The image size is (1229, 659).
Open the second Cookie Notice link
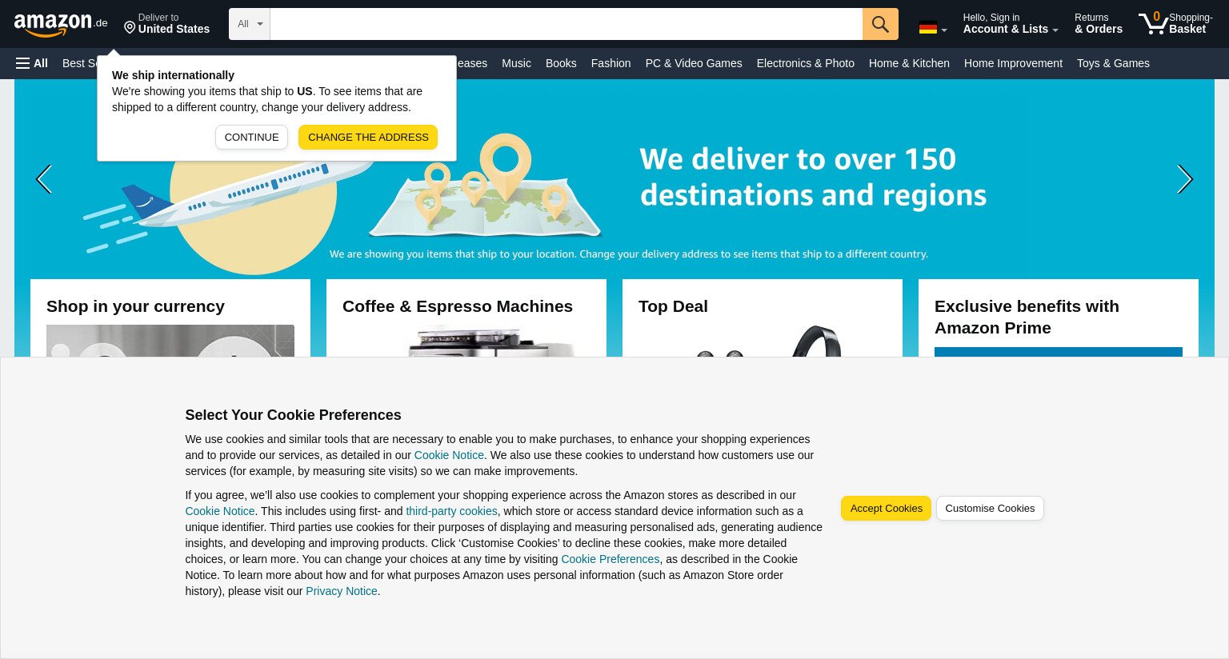(220, 511)
